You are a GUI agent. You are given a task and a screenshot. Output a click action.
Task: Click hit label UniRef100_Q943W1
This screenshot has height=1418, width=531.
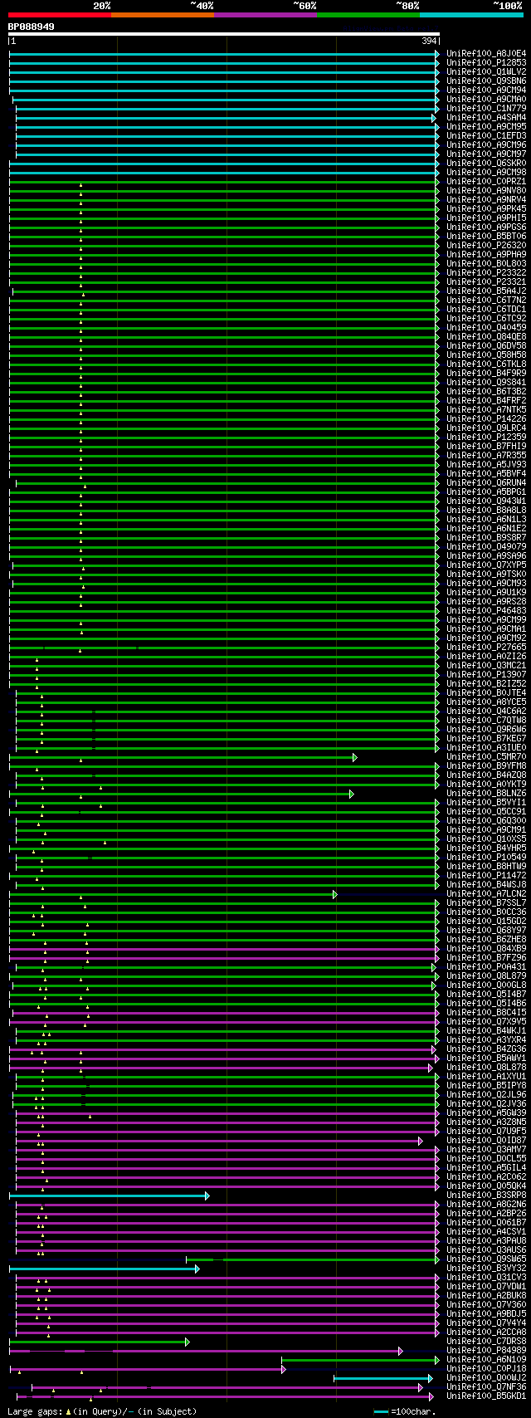tap(486, 501)
